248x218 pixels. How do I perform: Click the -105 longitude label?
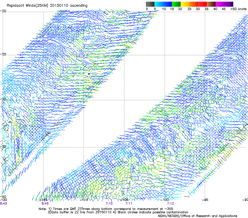(124, 200)
